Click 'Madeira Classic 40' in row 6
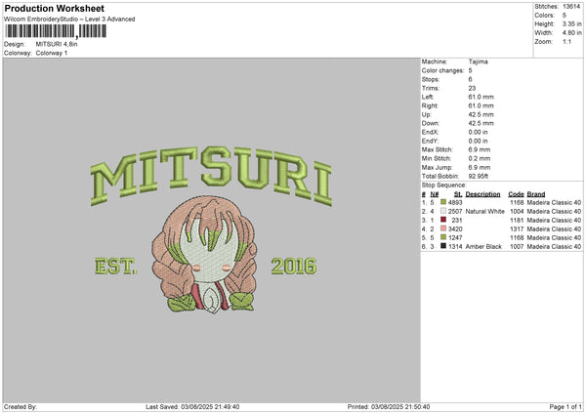586x414 pixels. (x=554, y=247)
